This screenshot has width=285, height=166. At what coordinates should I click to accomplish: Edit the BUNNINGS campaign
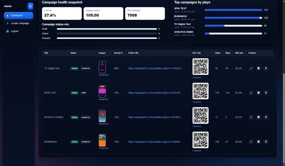(x=251, y=142)
